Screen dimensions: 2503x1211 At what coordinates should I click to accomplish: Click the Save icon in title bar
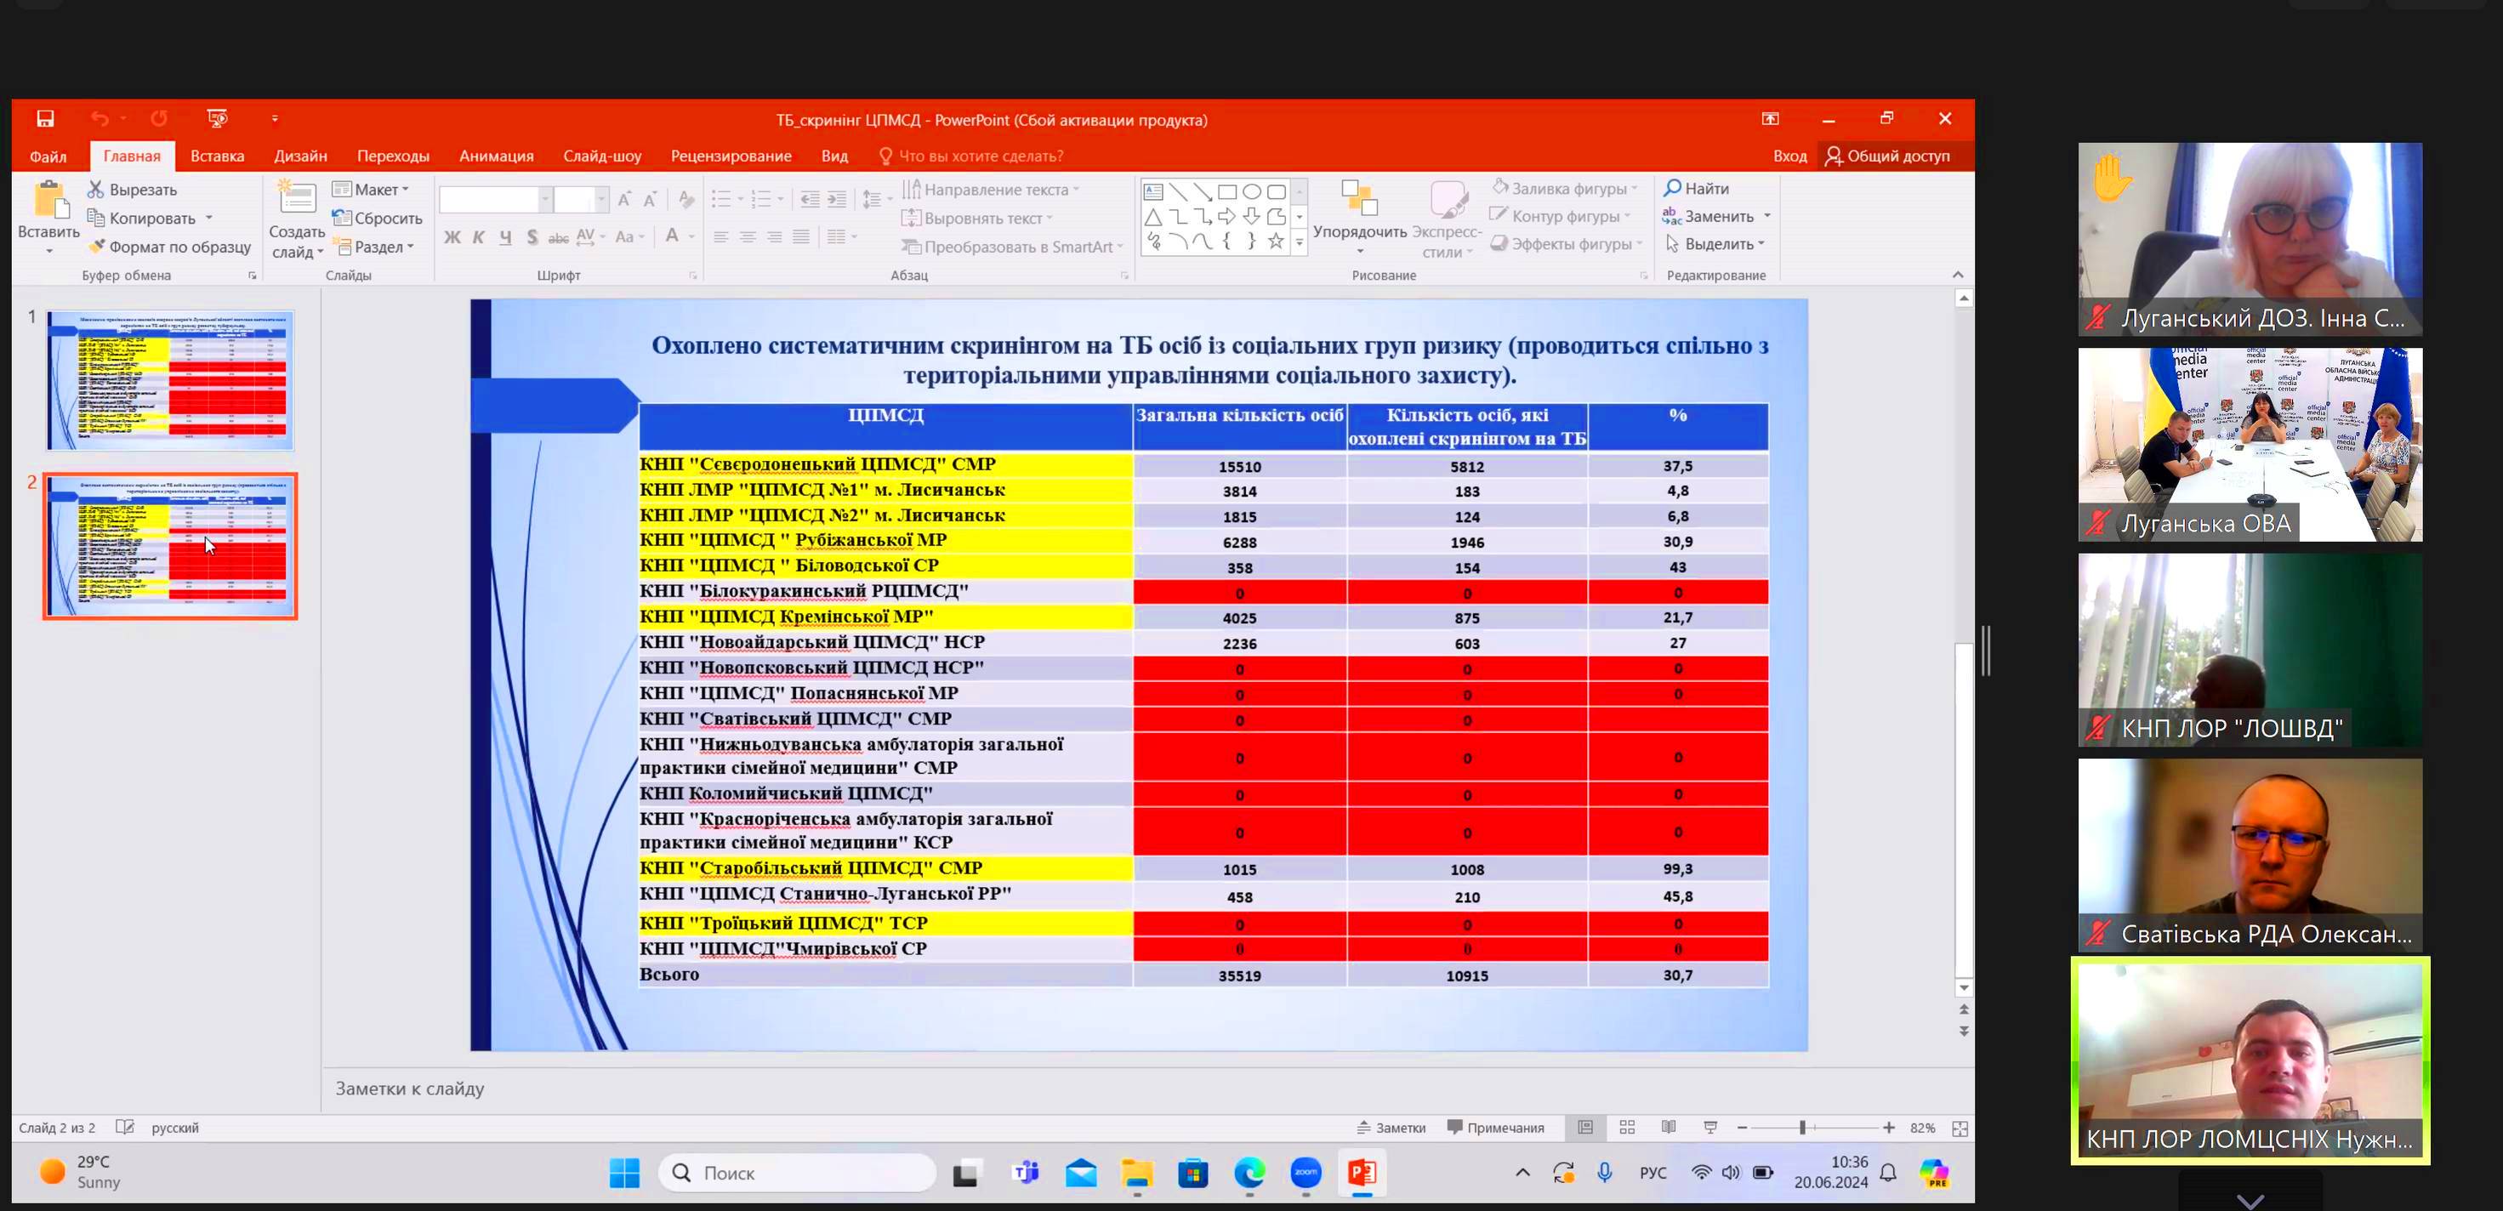tap(45, 118)
